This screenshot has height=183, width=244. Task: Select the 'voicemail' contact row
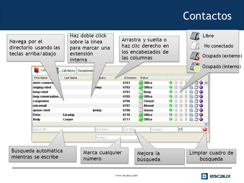[118, 106]
